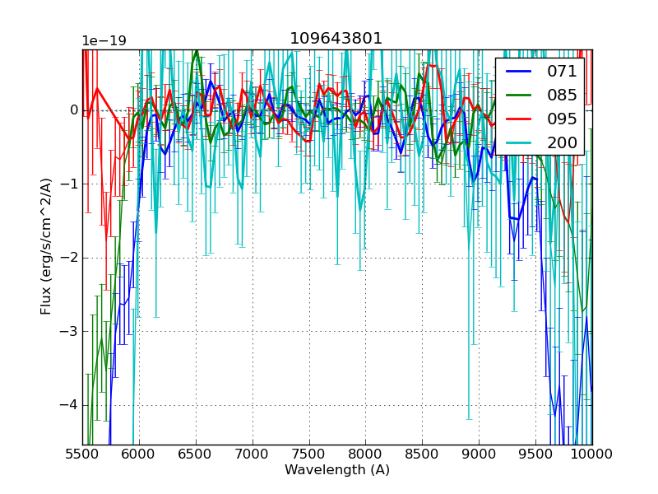
Task: Click the green line swatch in legend
Action: click(521, 96)
